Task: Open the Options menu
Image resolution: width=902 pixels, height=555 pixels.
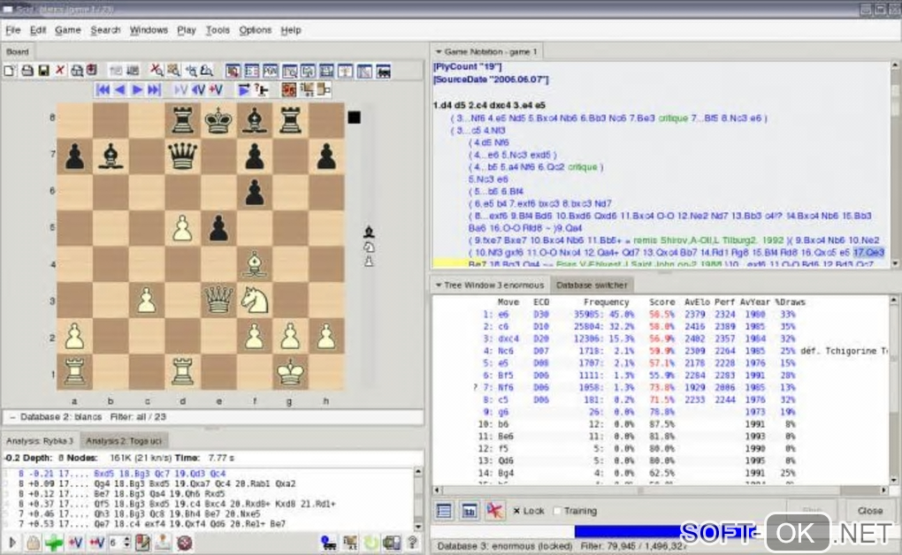Action: [x=256, y=30]
